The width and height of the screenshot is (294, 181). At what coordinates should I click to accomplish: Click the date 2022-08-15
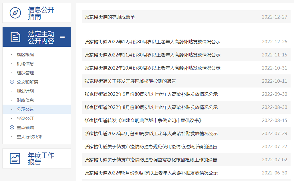[x=275, y=121]
